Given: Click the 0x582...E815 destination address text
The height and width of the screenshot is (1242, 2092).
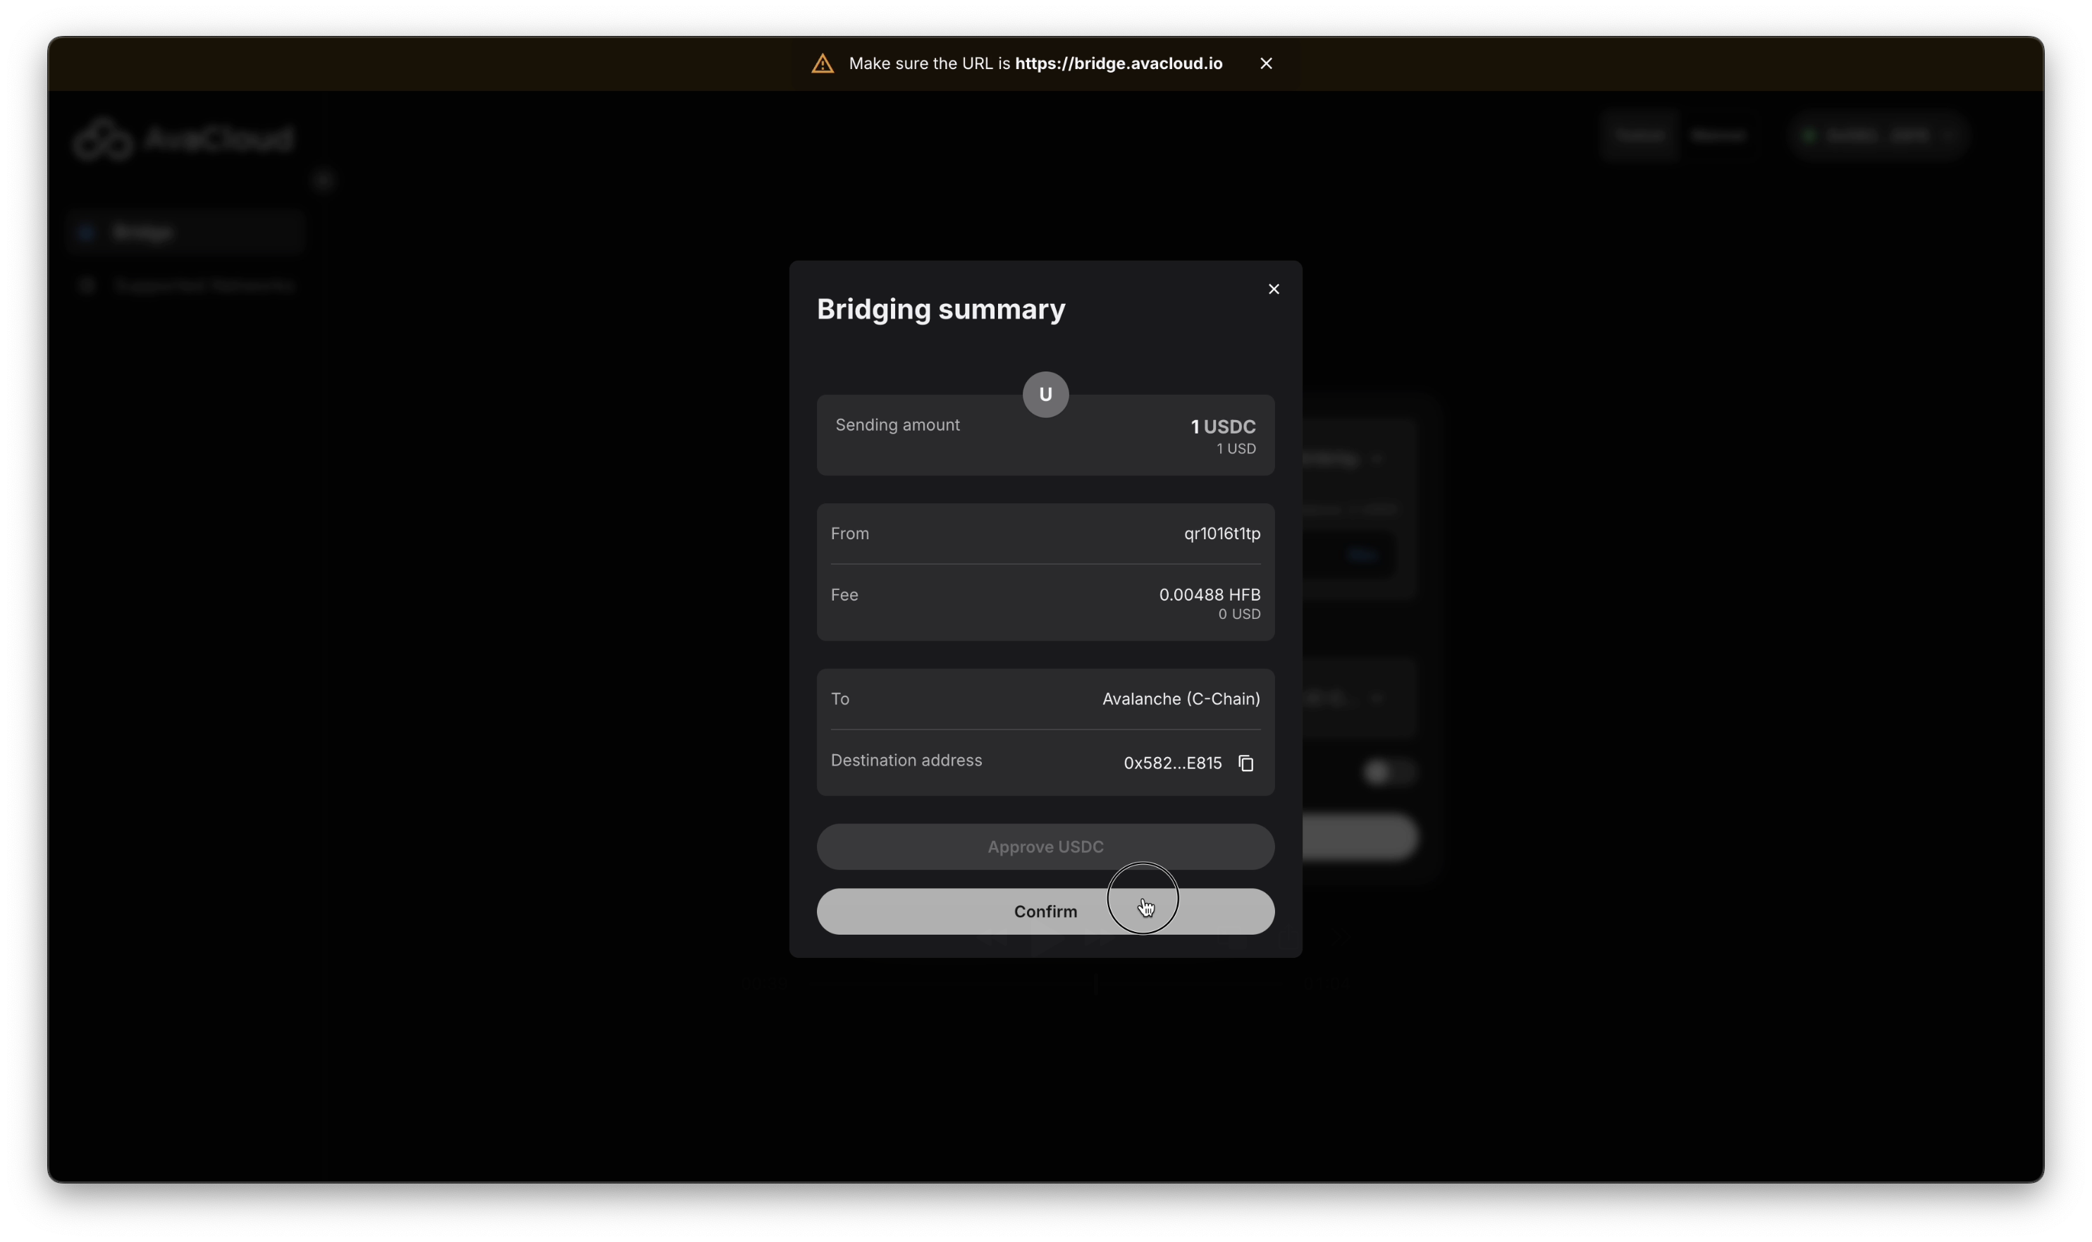Looking at the screenshot, I should 1171,763.
